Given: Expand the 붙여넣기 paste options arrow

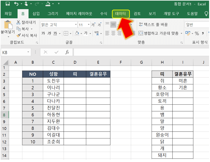Looking at the screenshot, I should tap(8, 37).
